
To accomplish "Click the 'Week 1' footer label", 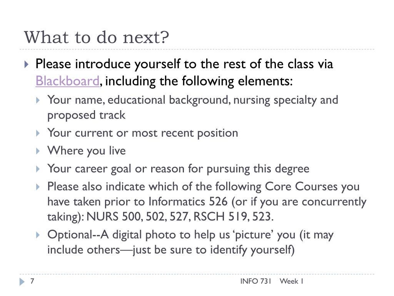I will [292, 281].
